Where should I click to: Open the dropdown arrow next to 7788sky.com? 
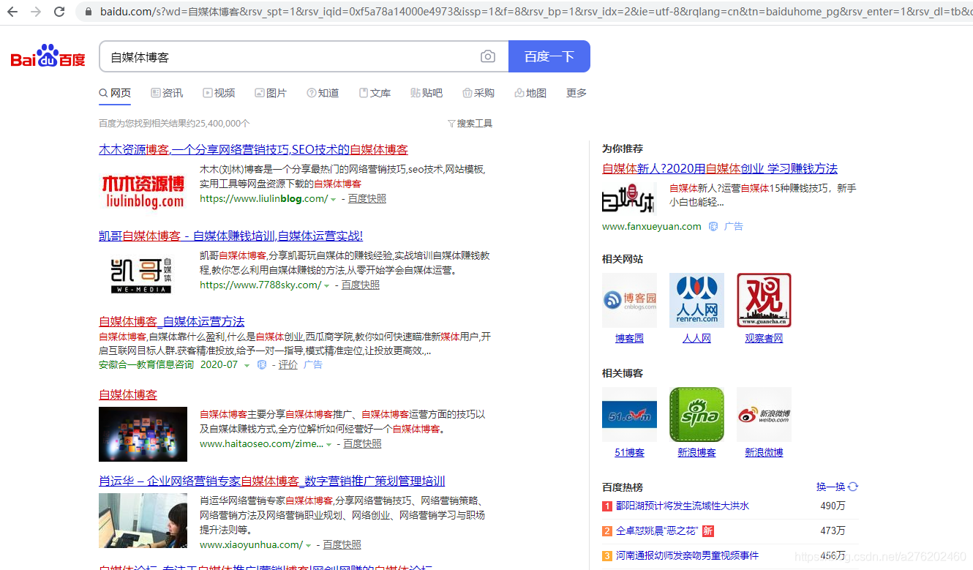[327, 285]
